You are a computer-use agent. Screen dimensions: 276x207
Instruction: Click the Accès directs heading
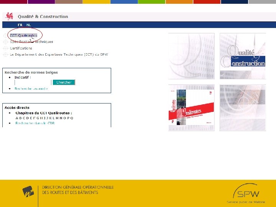[x=17, y=108]
